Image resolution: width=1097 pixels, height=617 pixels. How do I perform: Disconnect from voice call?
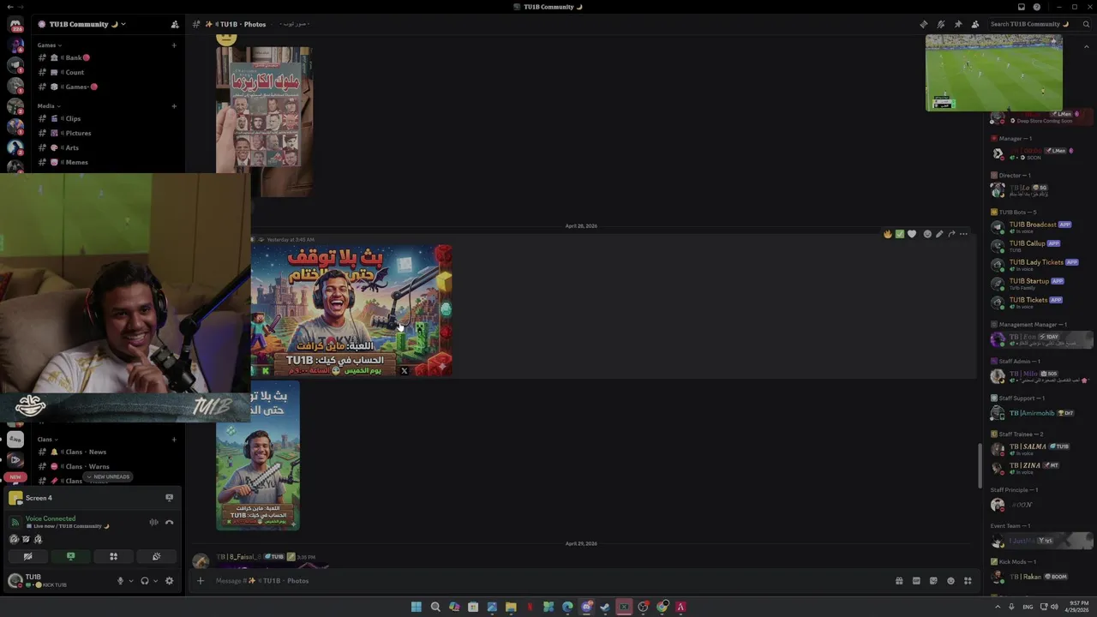click(169, 522)
